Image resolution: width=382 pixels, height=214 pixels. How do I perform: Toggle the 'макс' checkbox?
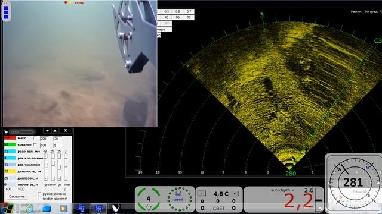pos(35,139)
